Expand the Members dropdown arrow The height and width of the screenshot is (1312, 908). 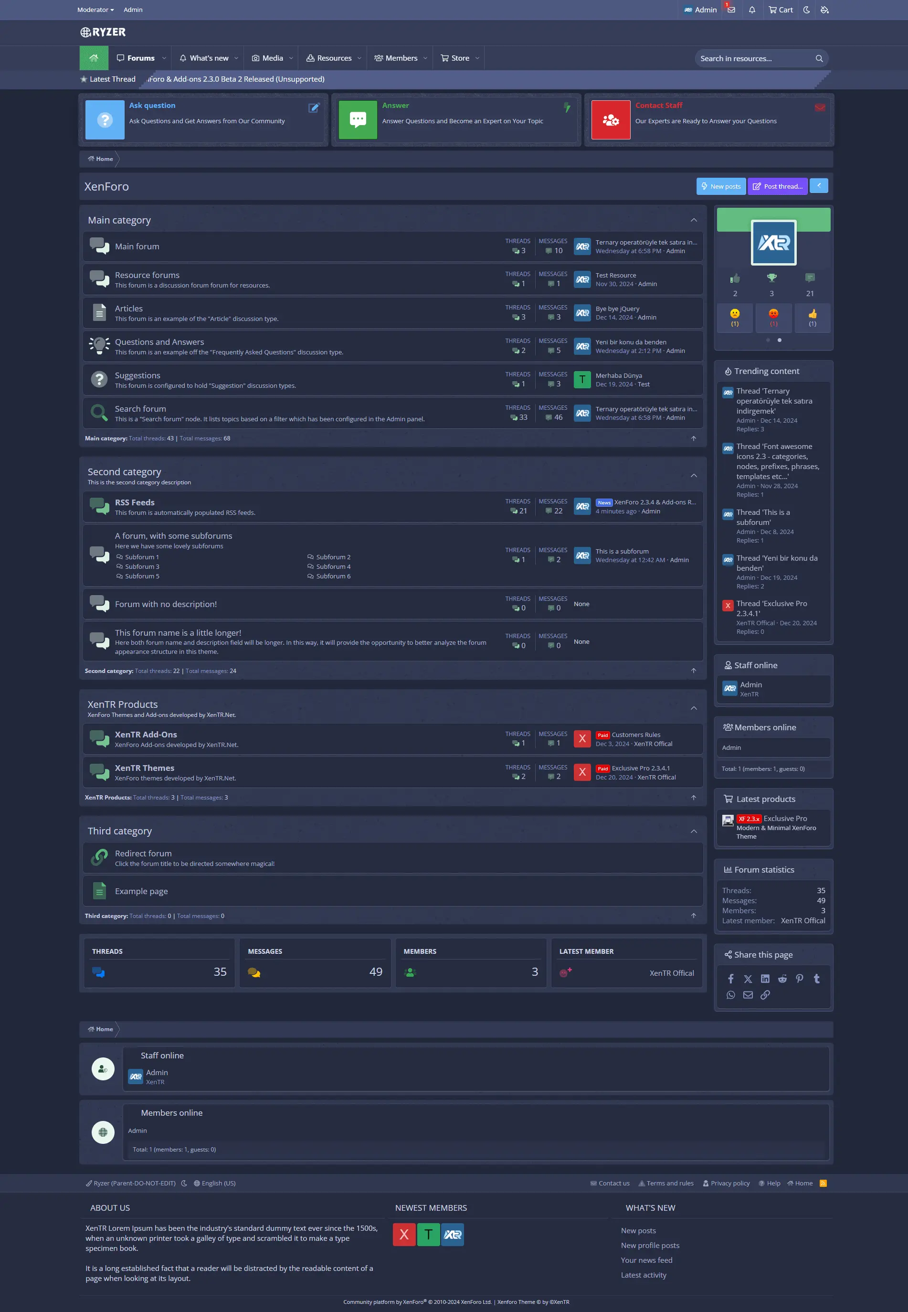425,58
